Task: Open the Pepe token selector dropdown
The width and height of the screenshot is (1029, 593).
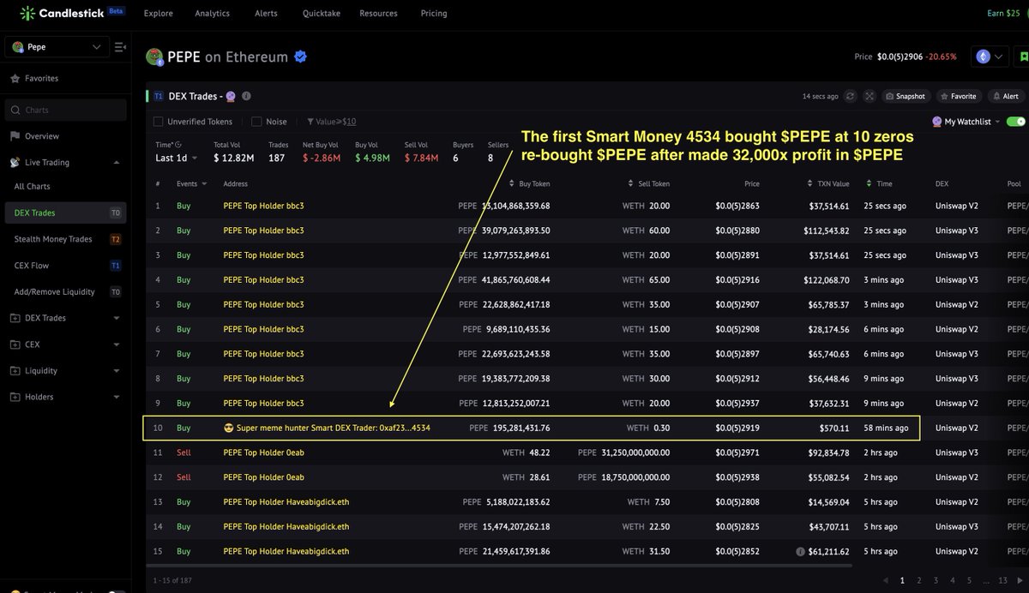Action: click(x=57, y=47)
